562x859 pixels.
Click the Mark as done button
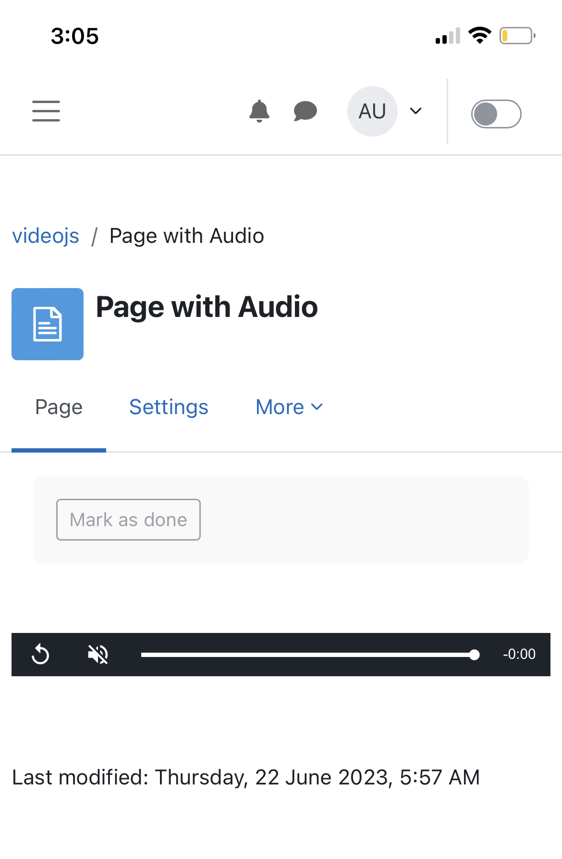pos(128,519)
